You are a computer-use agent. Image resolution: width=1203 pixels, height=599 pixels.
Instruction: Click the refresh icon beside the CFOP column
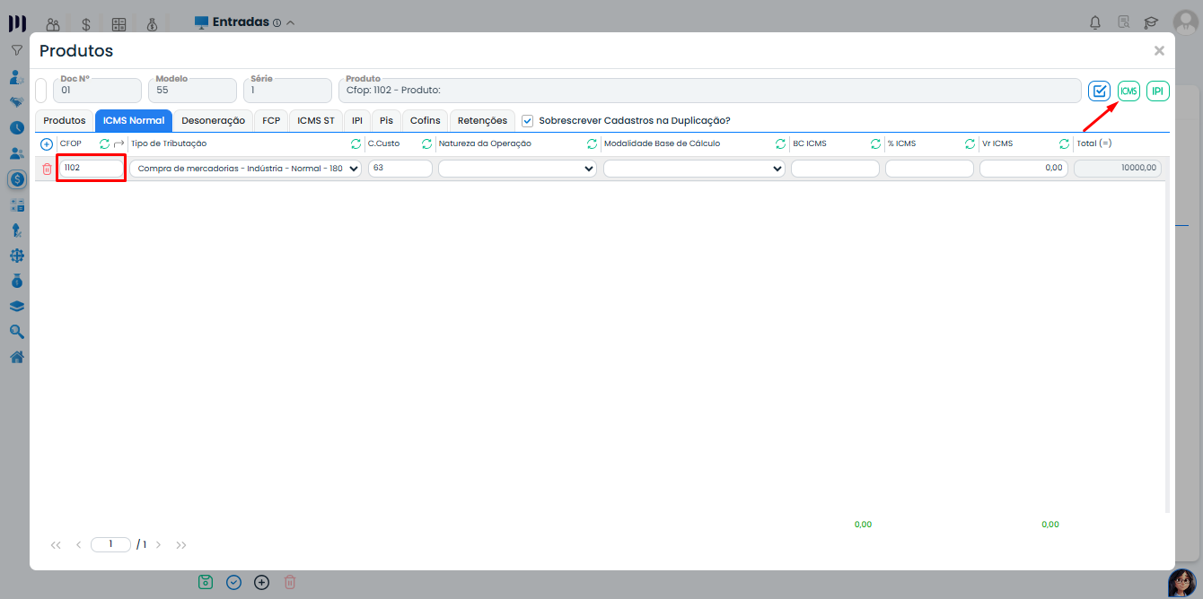pyautogui.click(x=104, y=143)
